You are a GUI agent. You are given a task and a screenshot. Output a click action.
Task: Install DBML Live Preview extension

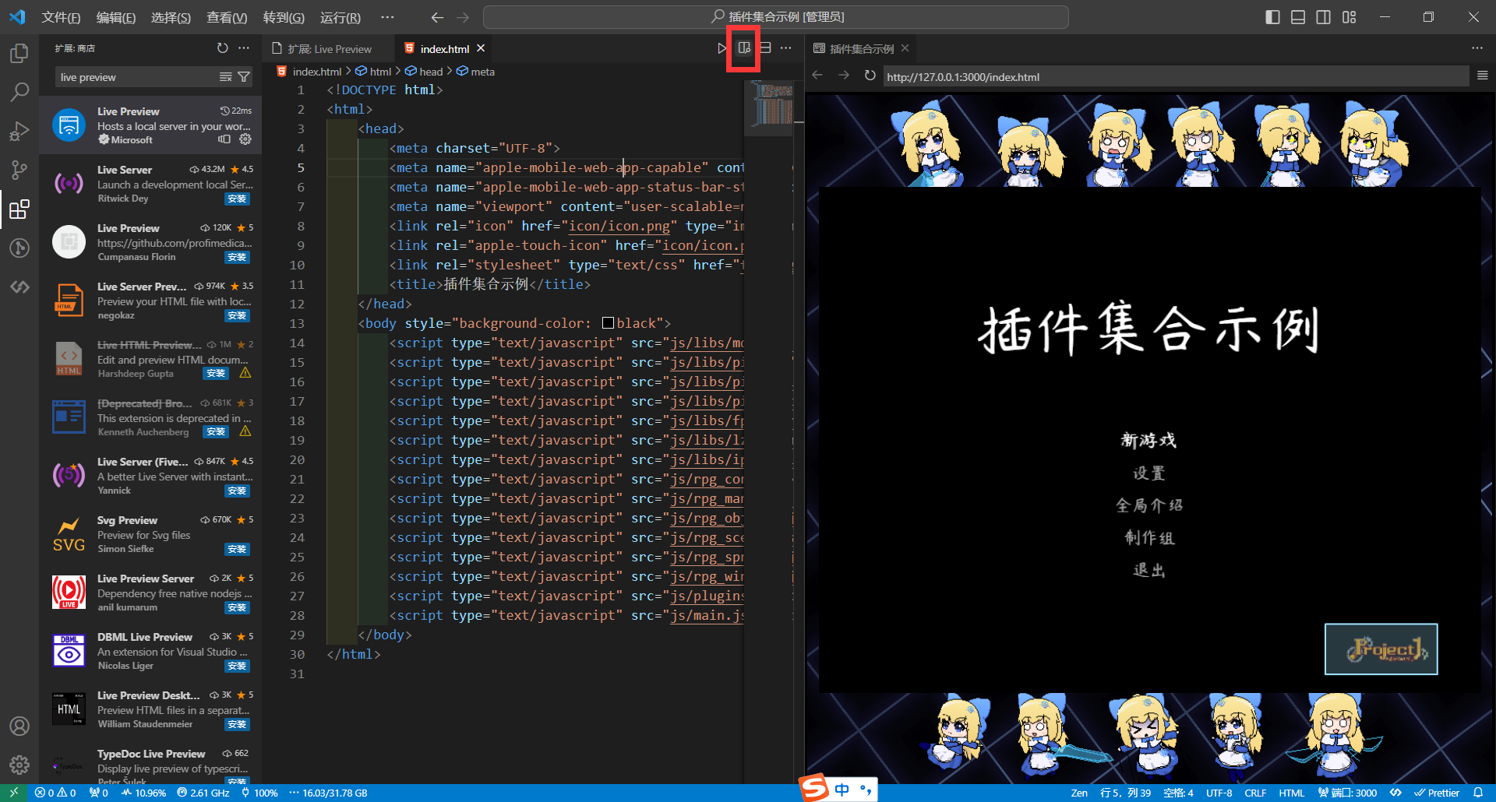(x=237, y=666)
